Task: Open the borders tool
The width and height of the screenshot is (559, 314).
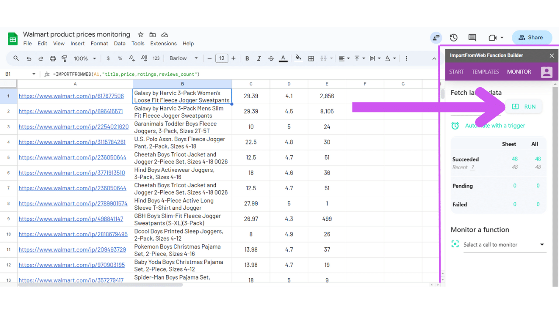Action: point(311,58)
